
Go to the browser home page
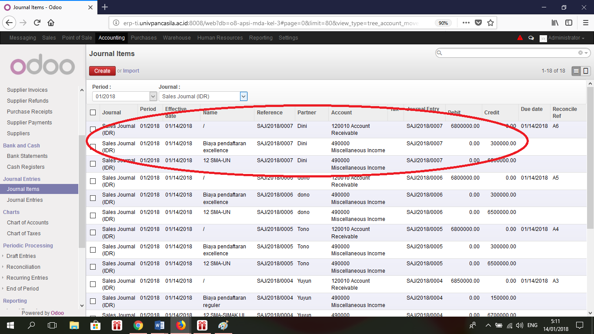coord(51,23)
